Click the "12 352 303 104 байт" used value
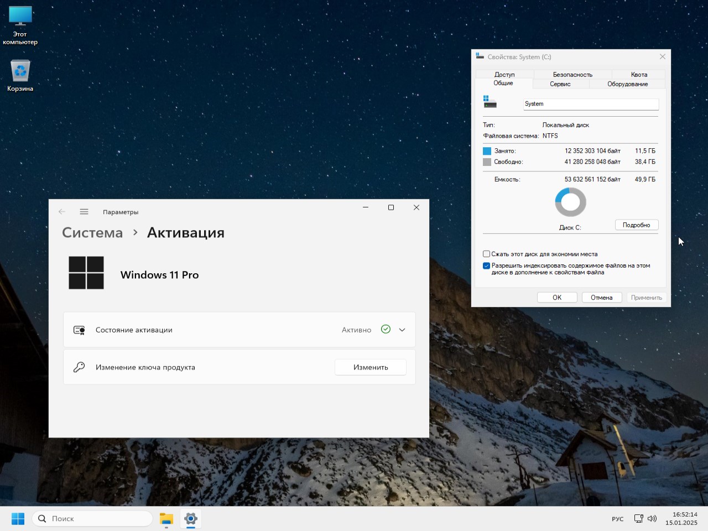 pos(592,151)
